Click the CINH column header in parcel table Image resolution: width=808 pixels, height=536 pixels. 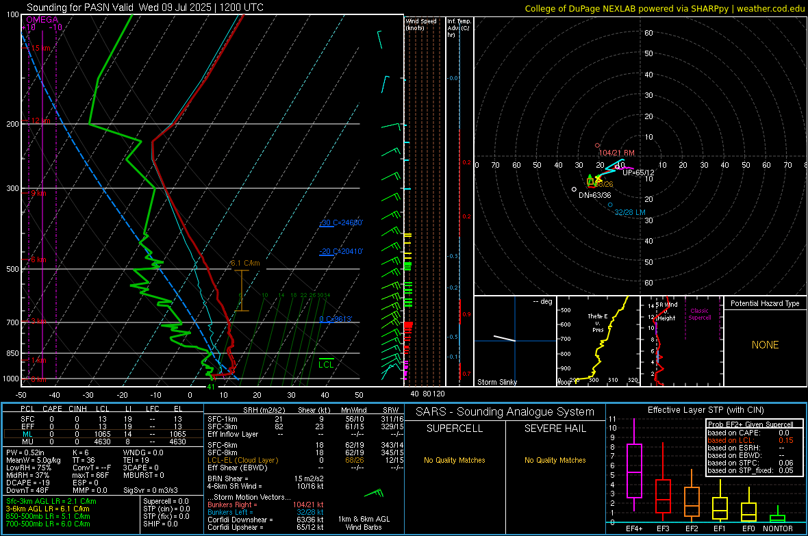(x=77, y=409)
